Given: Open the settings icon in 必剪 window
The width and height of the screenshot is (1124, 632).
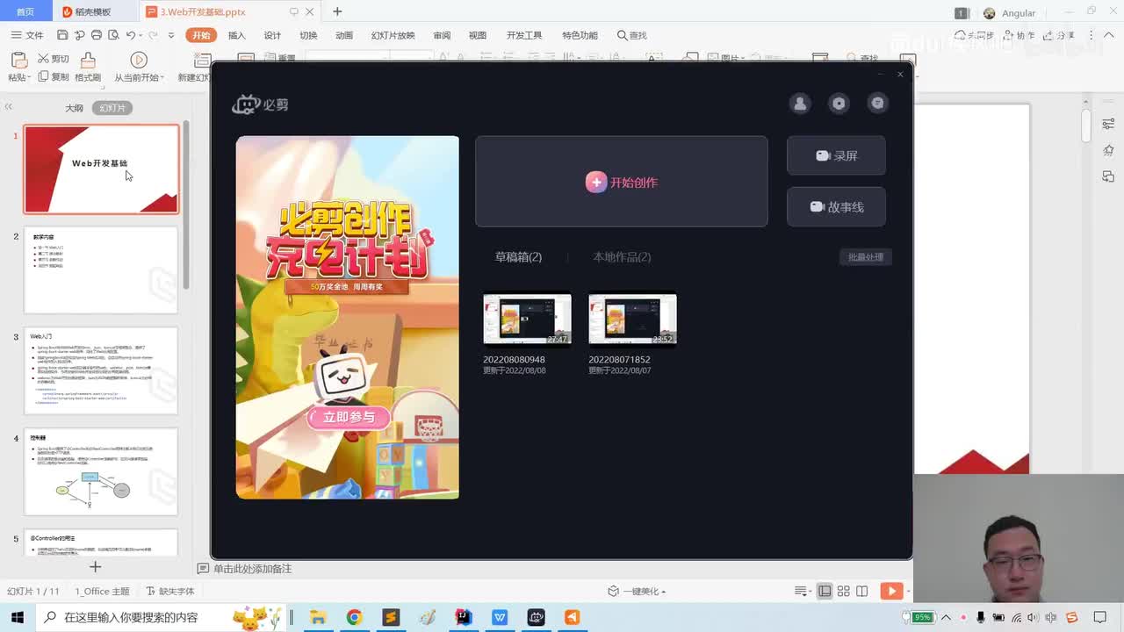Looking at the screenshot, I should [x=839, y=104].
